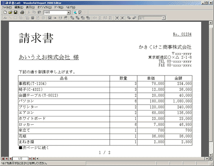Open the ファイル(F) menu
214x166 pixels.
[x=7, y=7]
